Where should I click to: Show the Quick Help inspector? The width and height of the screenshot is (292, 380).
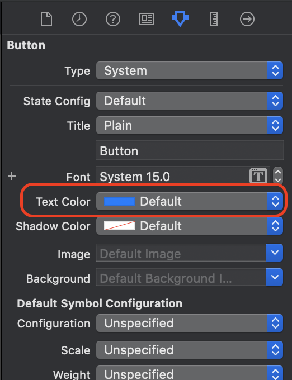[x=113, y=19]
